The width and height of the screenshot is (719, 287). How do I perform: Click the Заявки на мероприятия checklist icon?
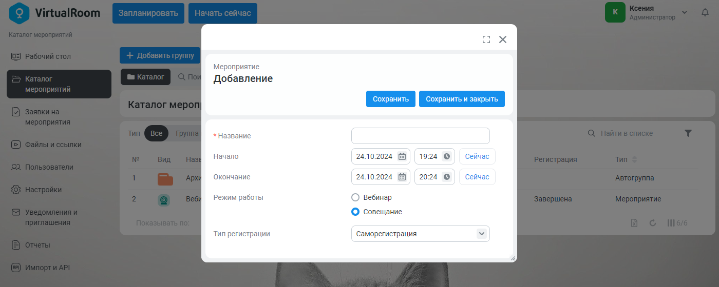click(x=16, y=111)
